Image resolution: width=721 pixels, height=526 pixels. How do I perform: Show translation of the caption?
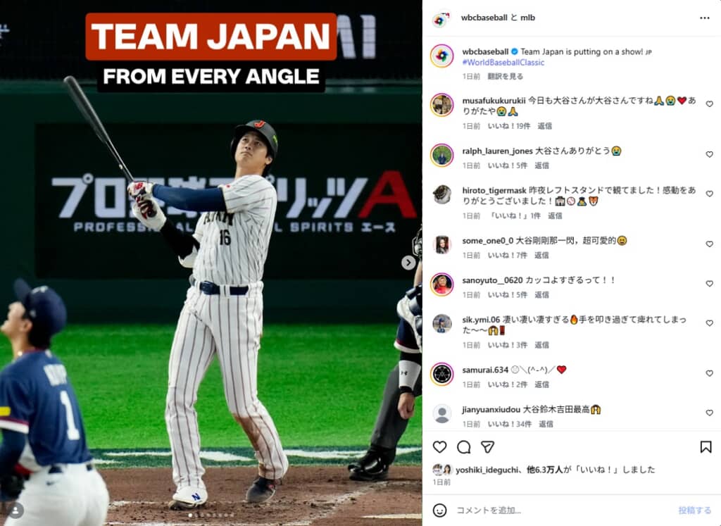[x=506, y=76]
